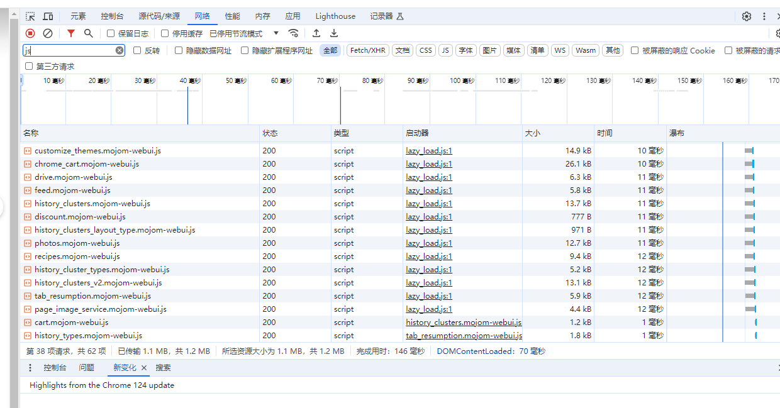780x408 pixels.
Task: Click file icon of cart.mojom-webui.js
Action: [28, 323]
